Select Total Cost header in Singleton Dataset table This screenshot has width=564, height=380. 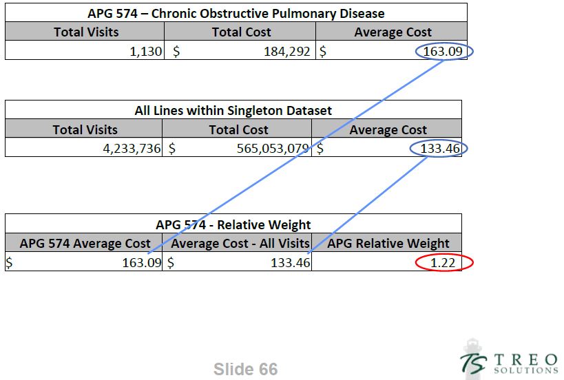pos(238,129)
